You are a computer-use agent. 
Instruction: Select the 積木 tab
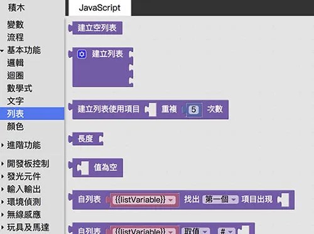(x=16, y=8)
